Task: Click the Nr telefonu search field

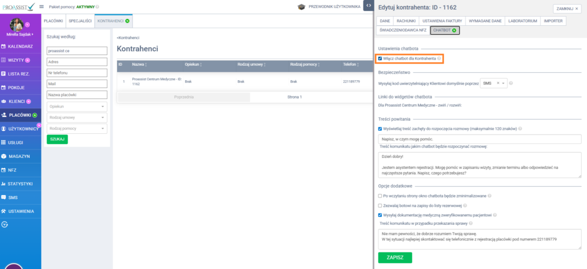Action: tap(77, 73)
